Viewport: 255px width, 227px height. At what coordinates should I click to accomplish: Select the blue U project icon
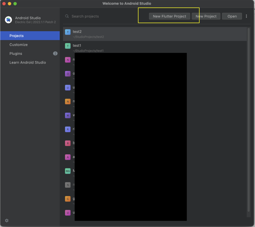point(68,87)
